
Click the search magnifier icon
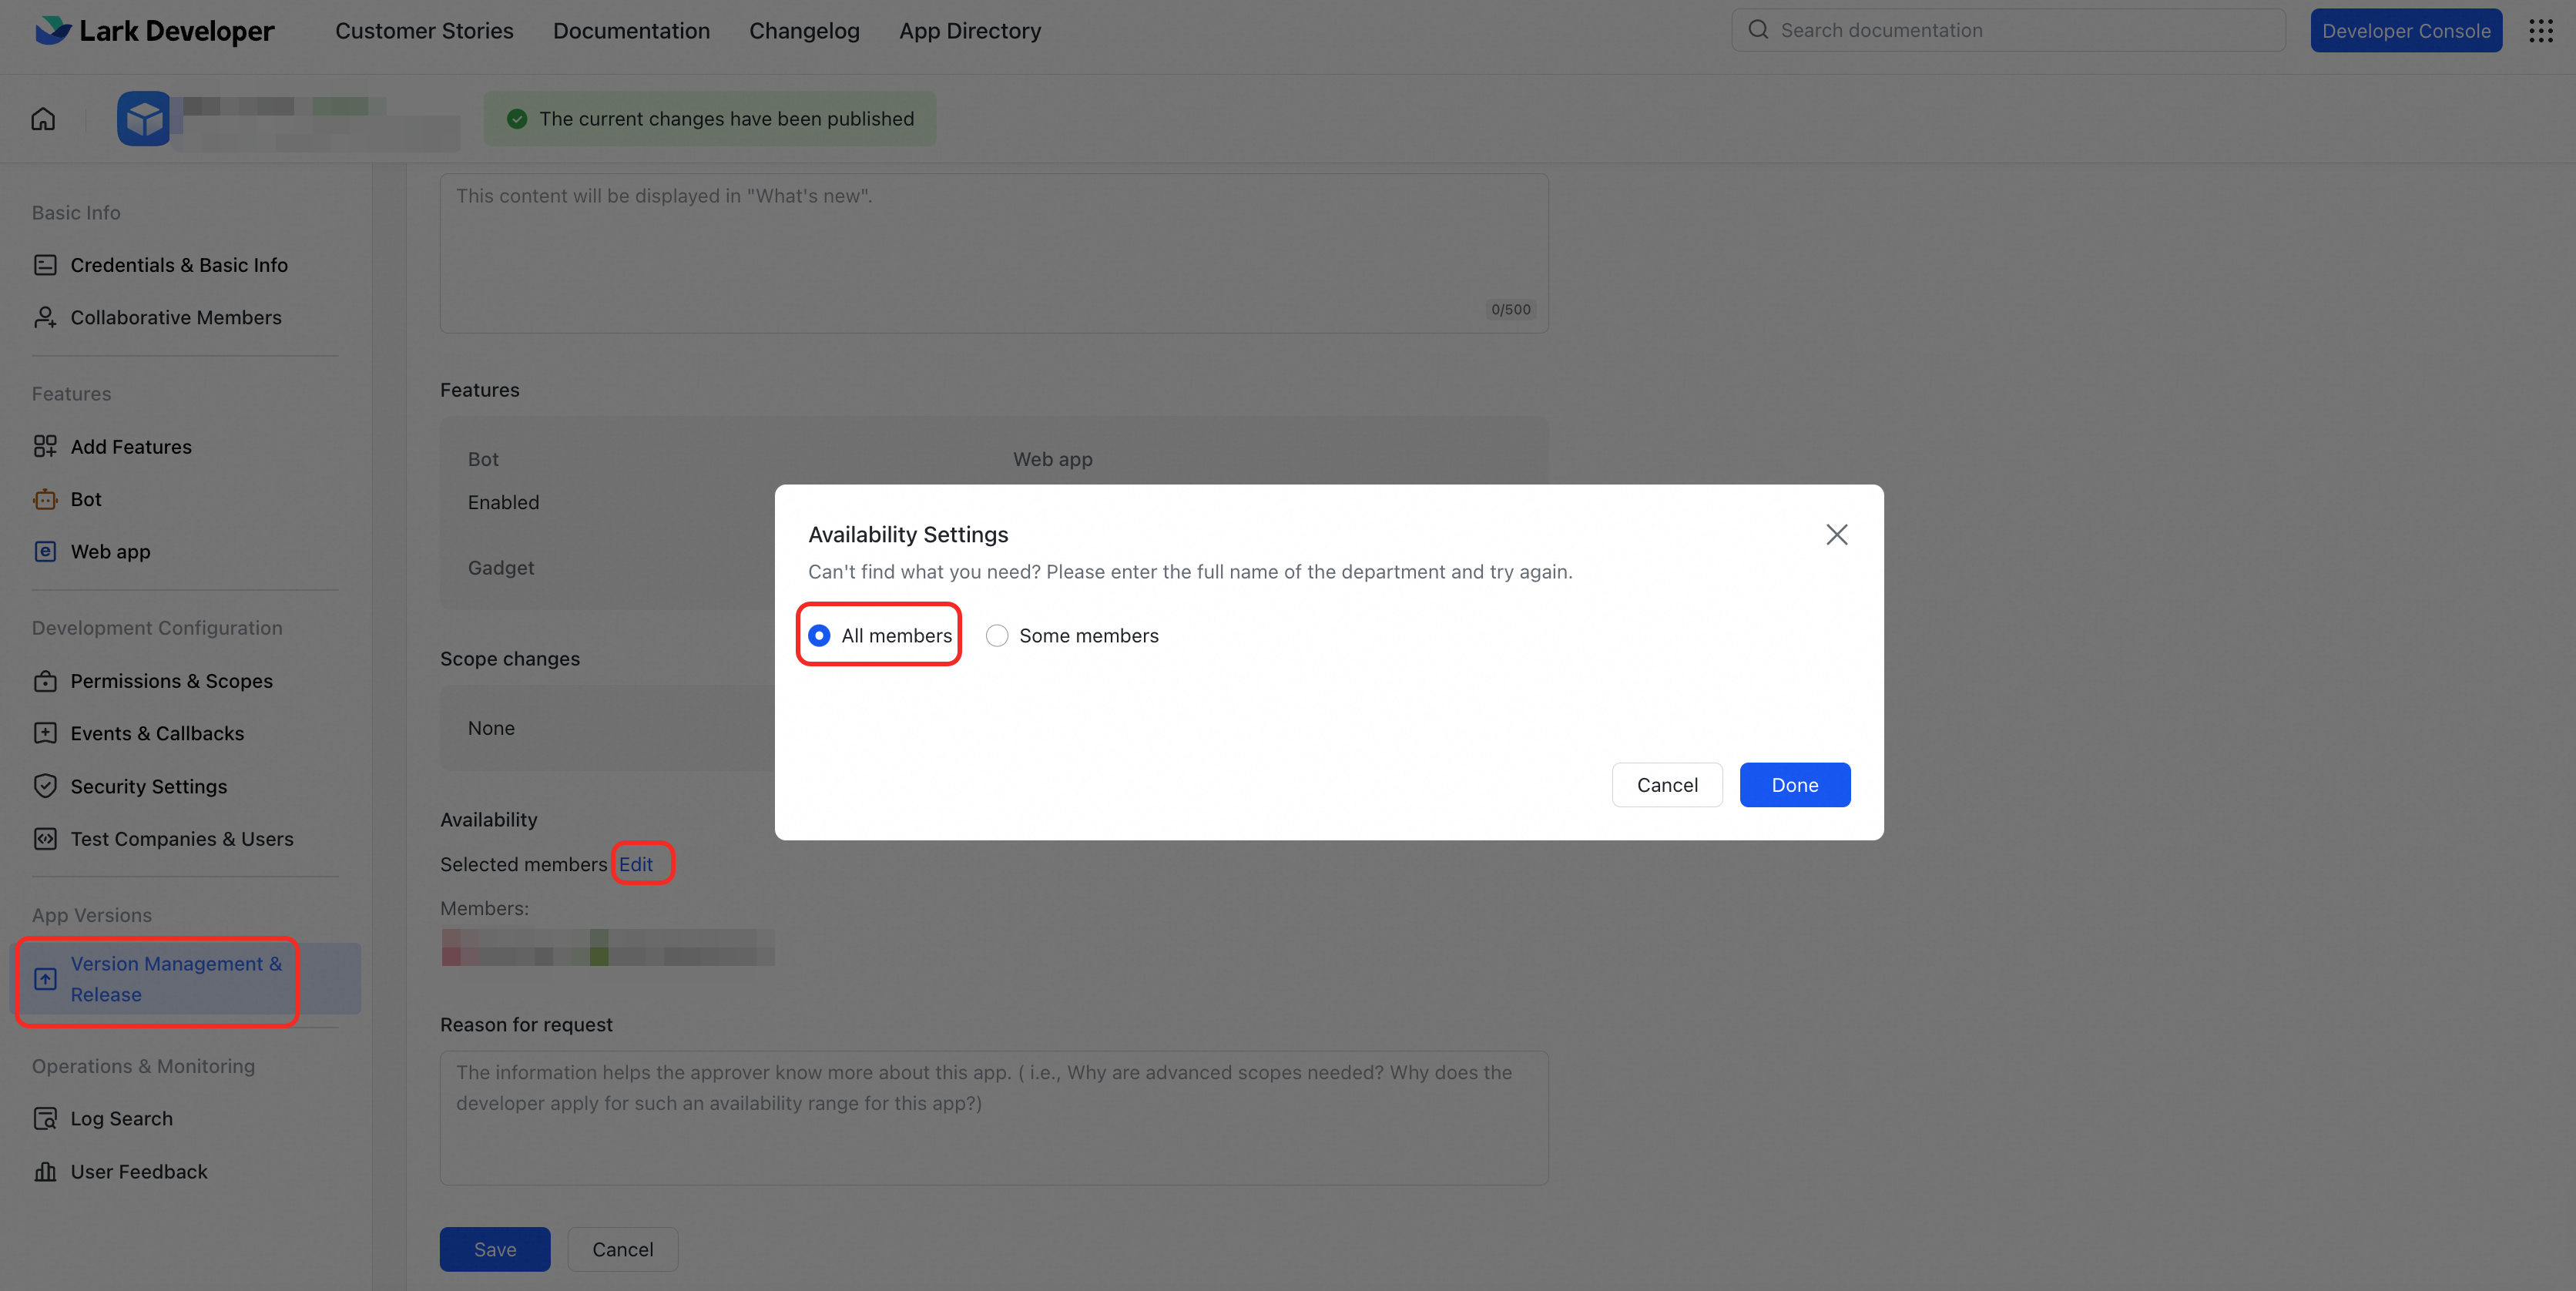pos(1757,30)
